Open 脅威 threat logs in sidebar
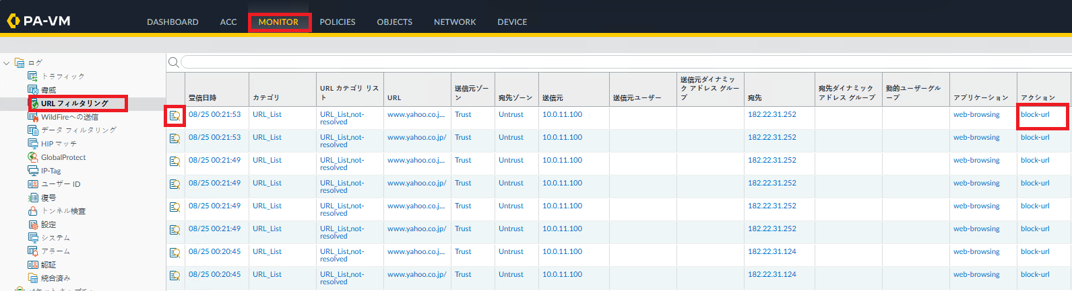The width and height of the screenshot is (1072, 291). tap(48, 90)
